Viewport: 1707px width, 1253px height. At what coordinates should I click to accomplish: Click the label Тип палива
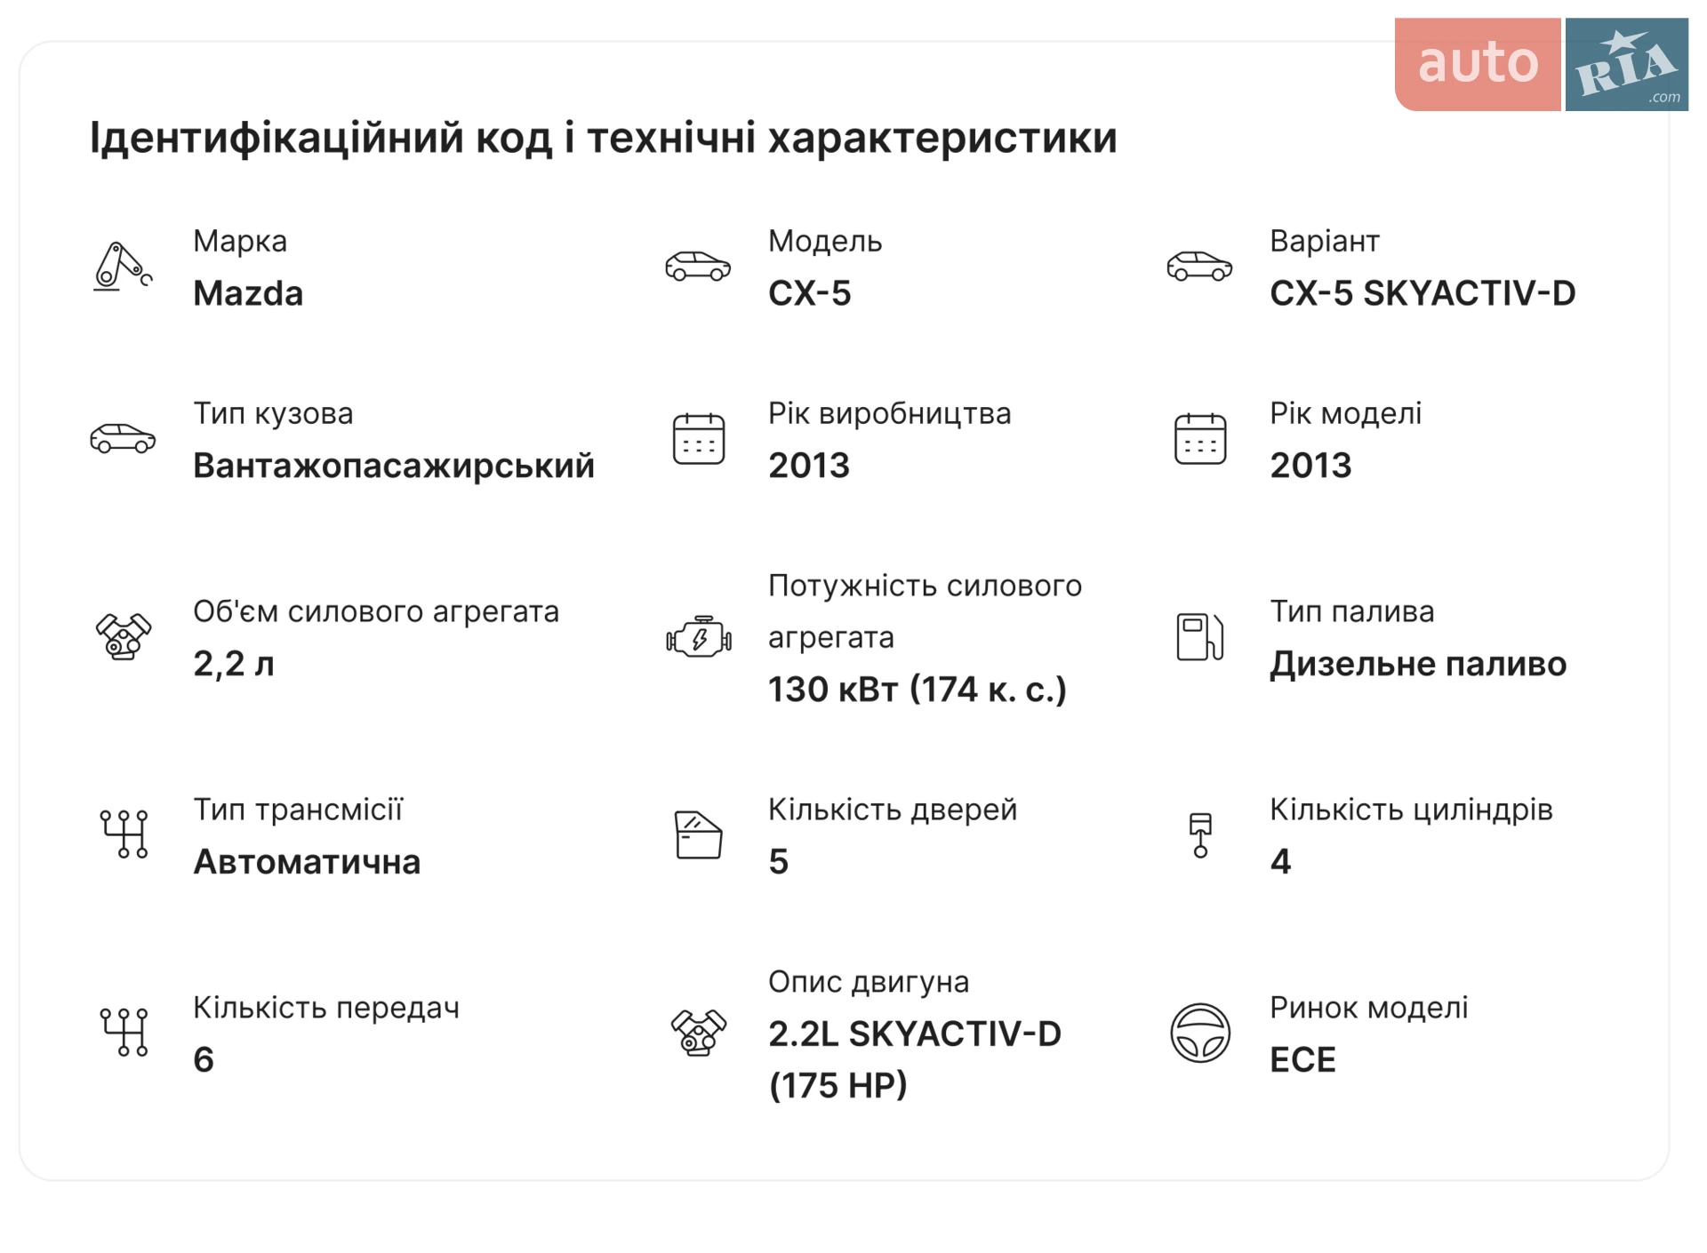click(1352, 611)
